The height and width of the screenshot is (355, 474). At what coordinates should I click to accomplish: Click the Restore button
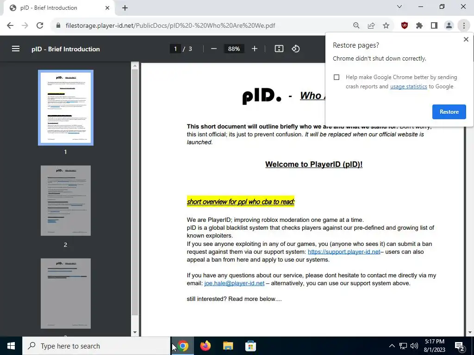449,112
